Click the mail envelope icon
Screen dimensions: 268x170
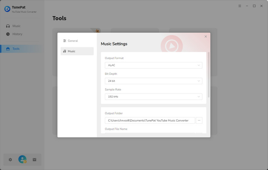pyautogui.click(x=35, y=160)
